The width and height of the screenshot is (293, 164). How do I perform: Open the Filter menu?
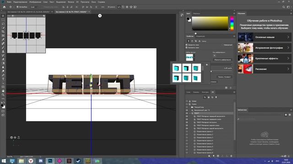[71, 2]
